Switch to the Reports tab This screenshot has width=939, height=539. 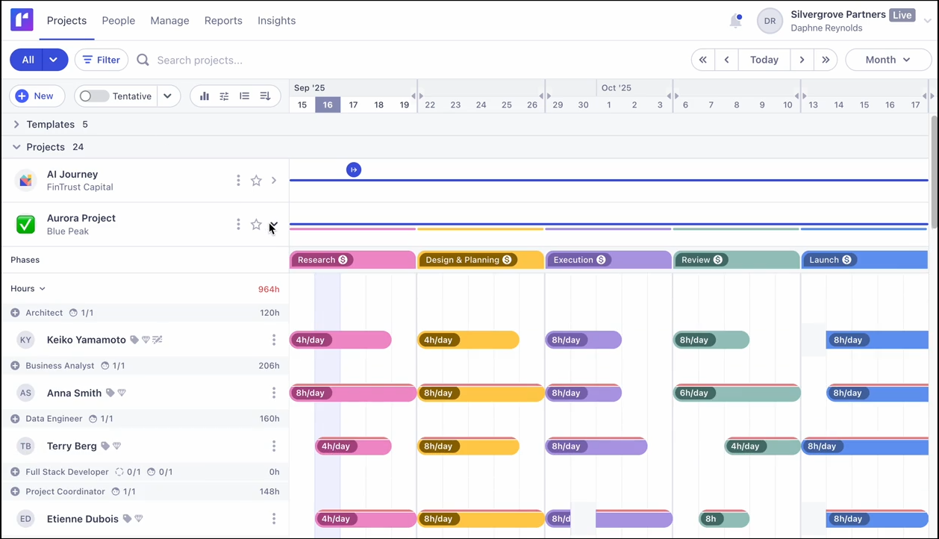click(x=223, y=21)
